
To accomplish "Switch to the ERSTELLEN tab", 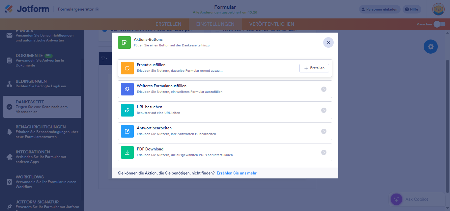I will click(168, 24).
